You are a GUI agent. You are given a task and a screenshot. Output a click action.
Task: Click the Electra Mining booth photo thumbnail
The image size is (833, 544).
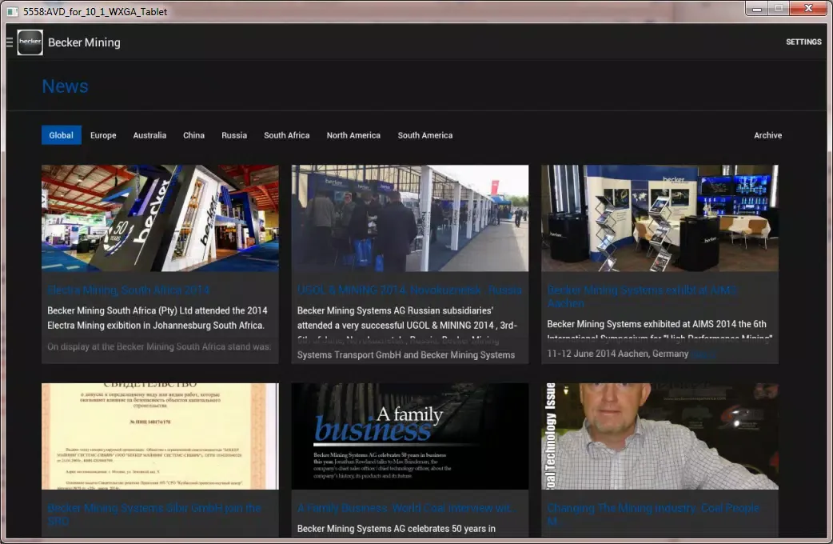point(160,218)
